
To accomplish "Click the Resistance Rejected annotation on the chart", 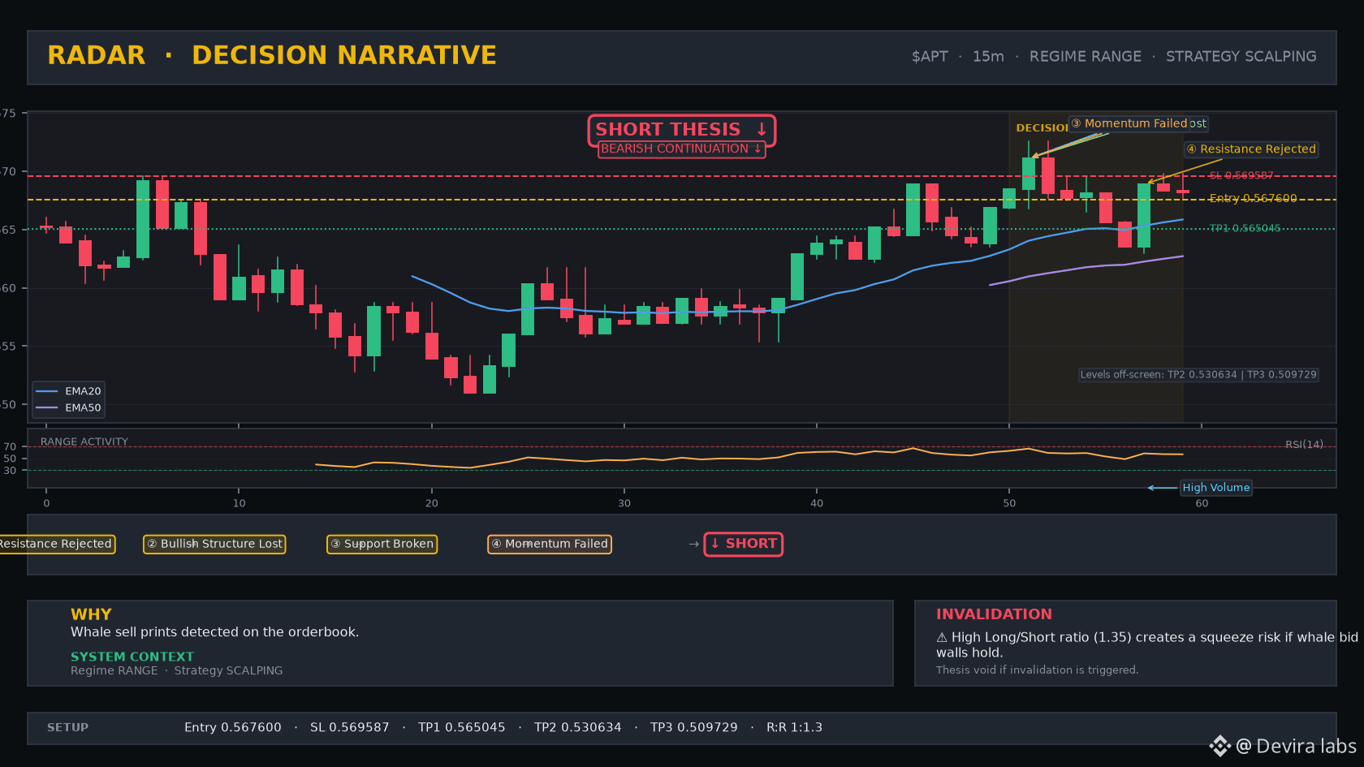I will point(1251,149).
